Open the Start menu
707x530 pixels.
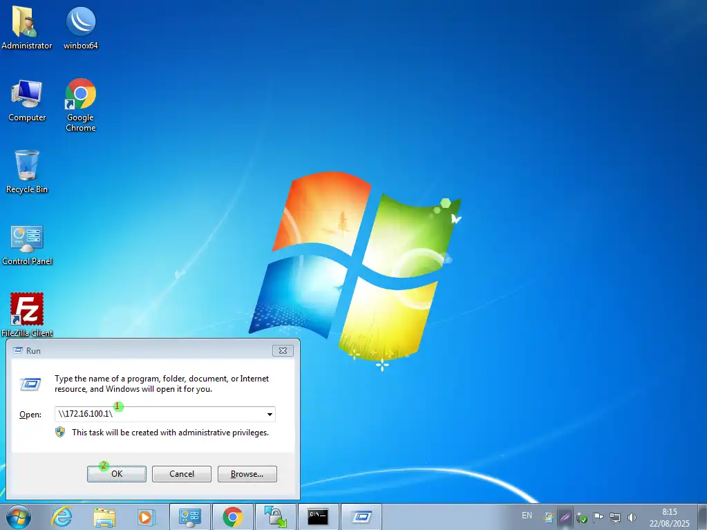click(x=19, y=517)
